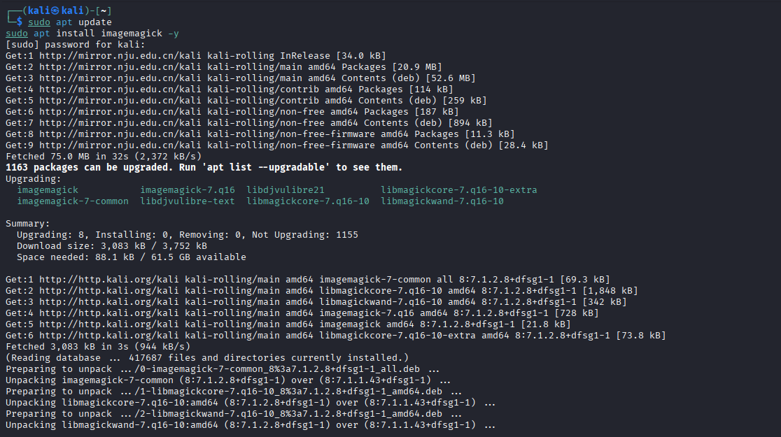Click the http.kali.org URL on Get:6 line
The height and width of the screenshot is (437, 781).
pos(109,336)
